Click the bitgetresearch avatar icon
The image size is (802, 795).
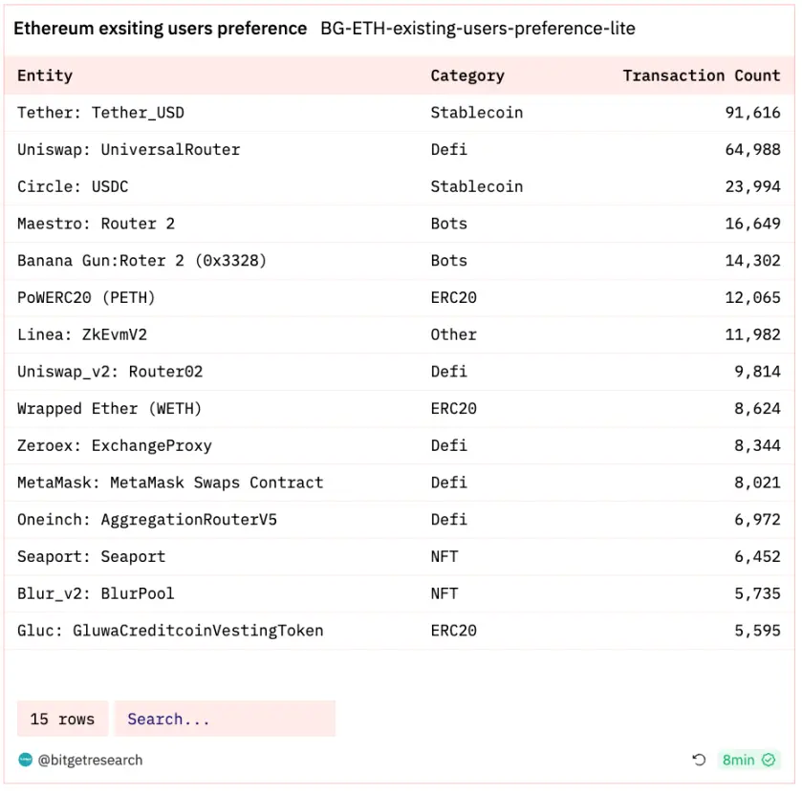(26, 760)
